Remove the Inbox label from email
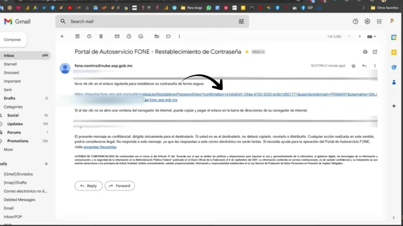Screen dimensions: 403x226 (263, 52)
